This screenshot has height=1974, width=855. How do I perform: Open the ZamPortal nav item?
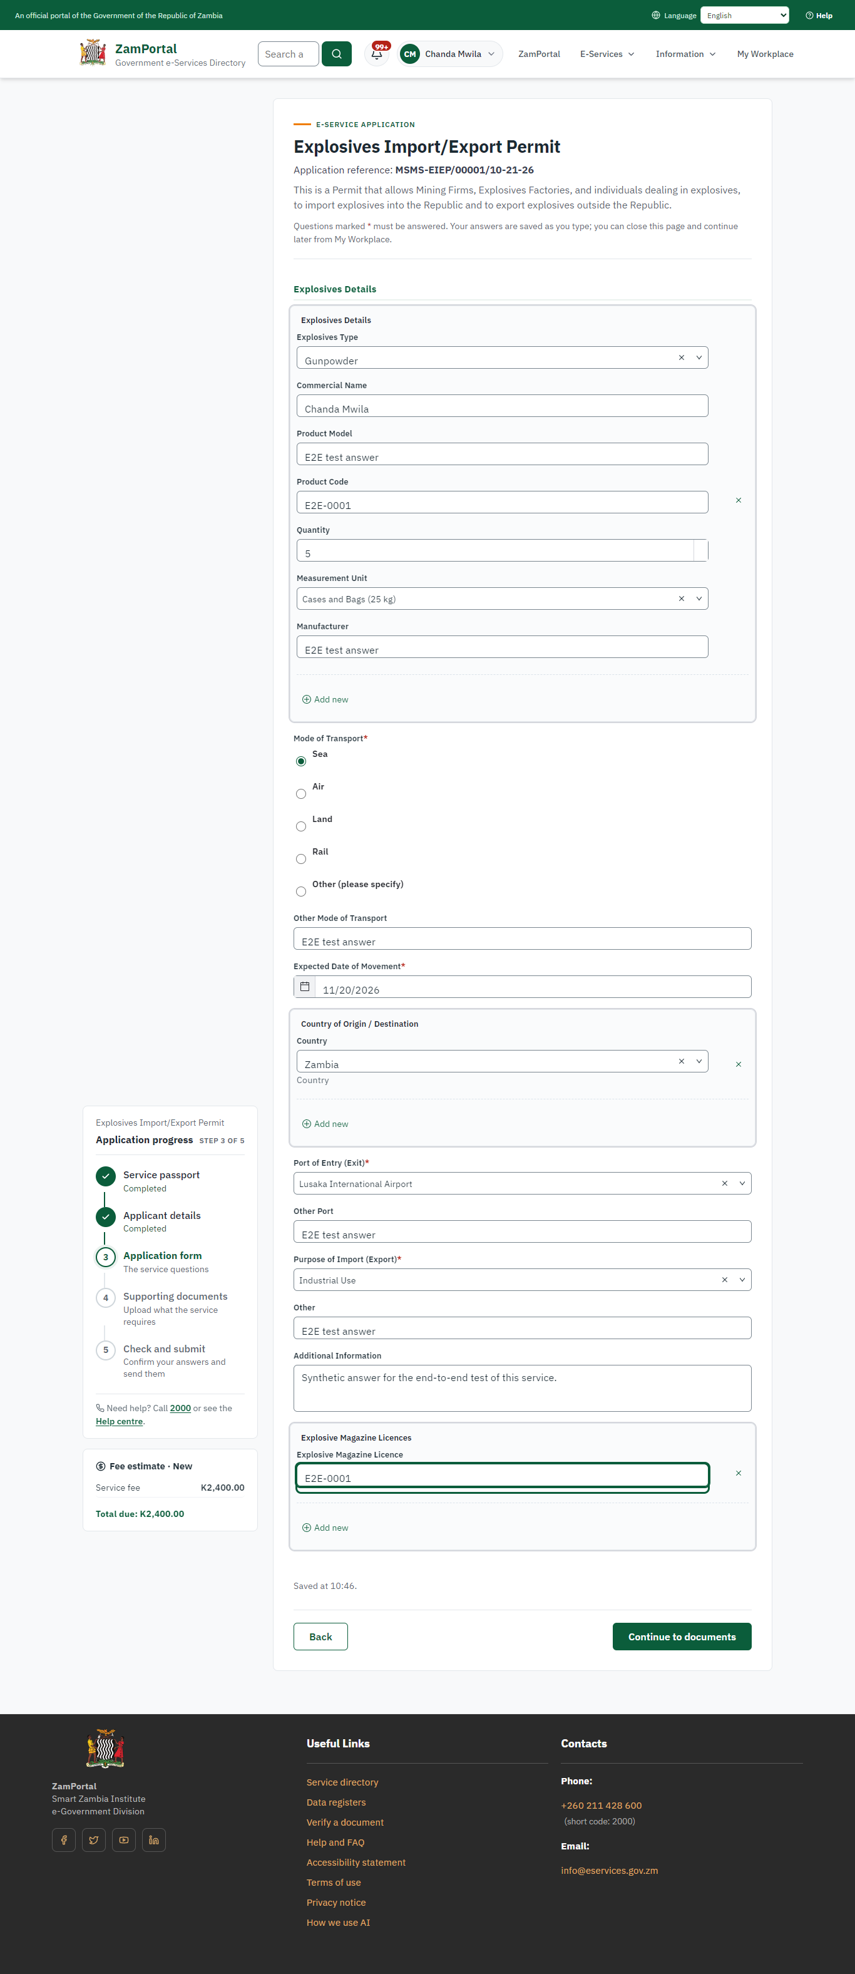(538, 54)
